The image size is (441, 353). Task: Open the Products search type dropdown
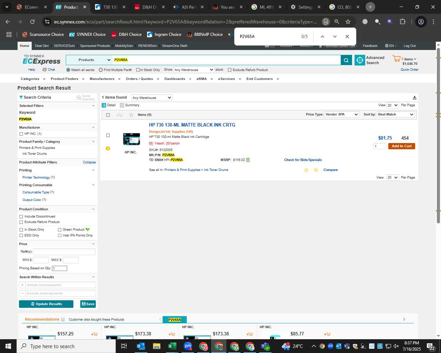pos(89,60)
